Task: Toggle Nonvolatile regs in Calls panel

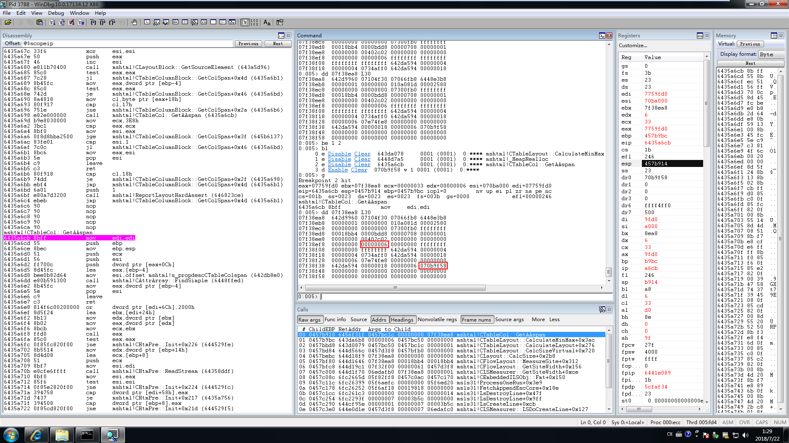Action: tap(437, 320)
